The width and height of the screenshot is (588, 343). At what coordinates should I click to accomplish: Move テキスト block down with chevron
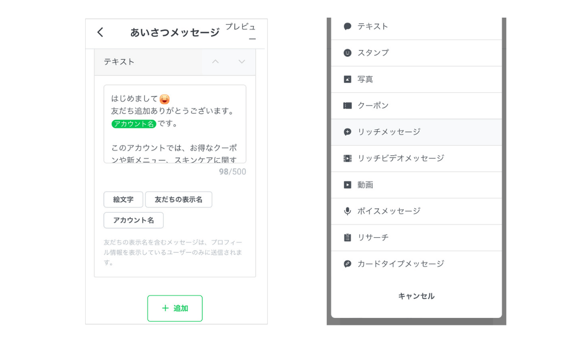(x=242, y=62)
